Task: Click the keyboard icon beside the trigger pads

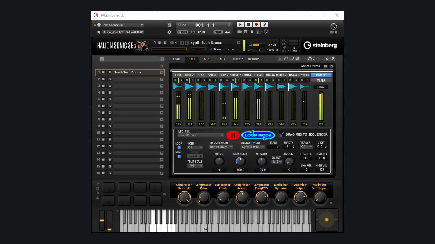Action: 98,198
